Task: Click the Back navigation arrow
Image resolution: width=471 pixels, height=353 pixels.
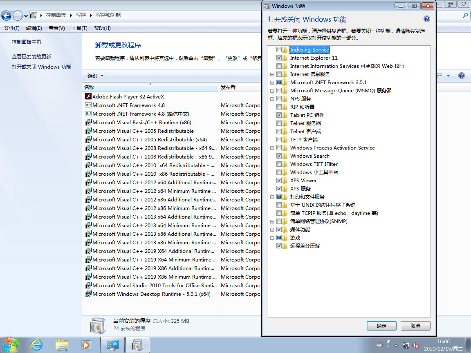Action: coord(6,15)
